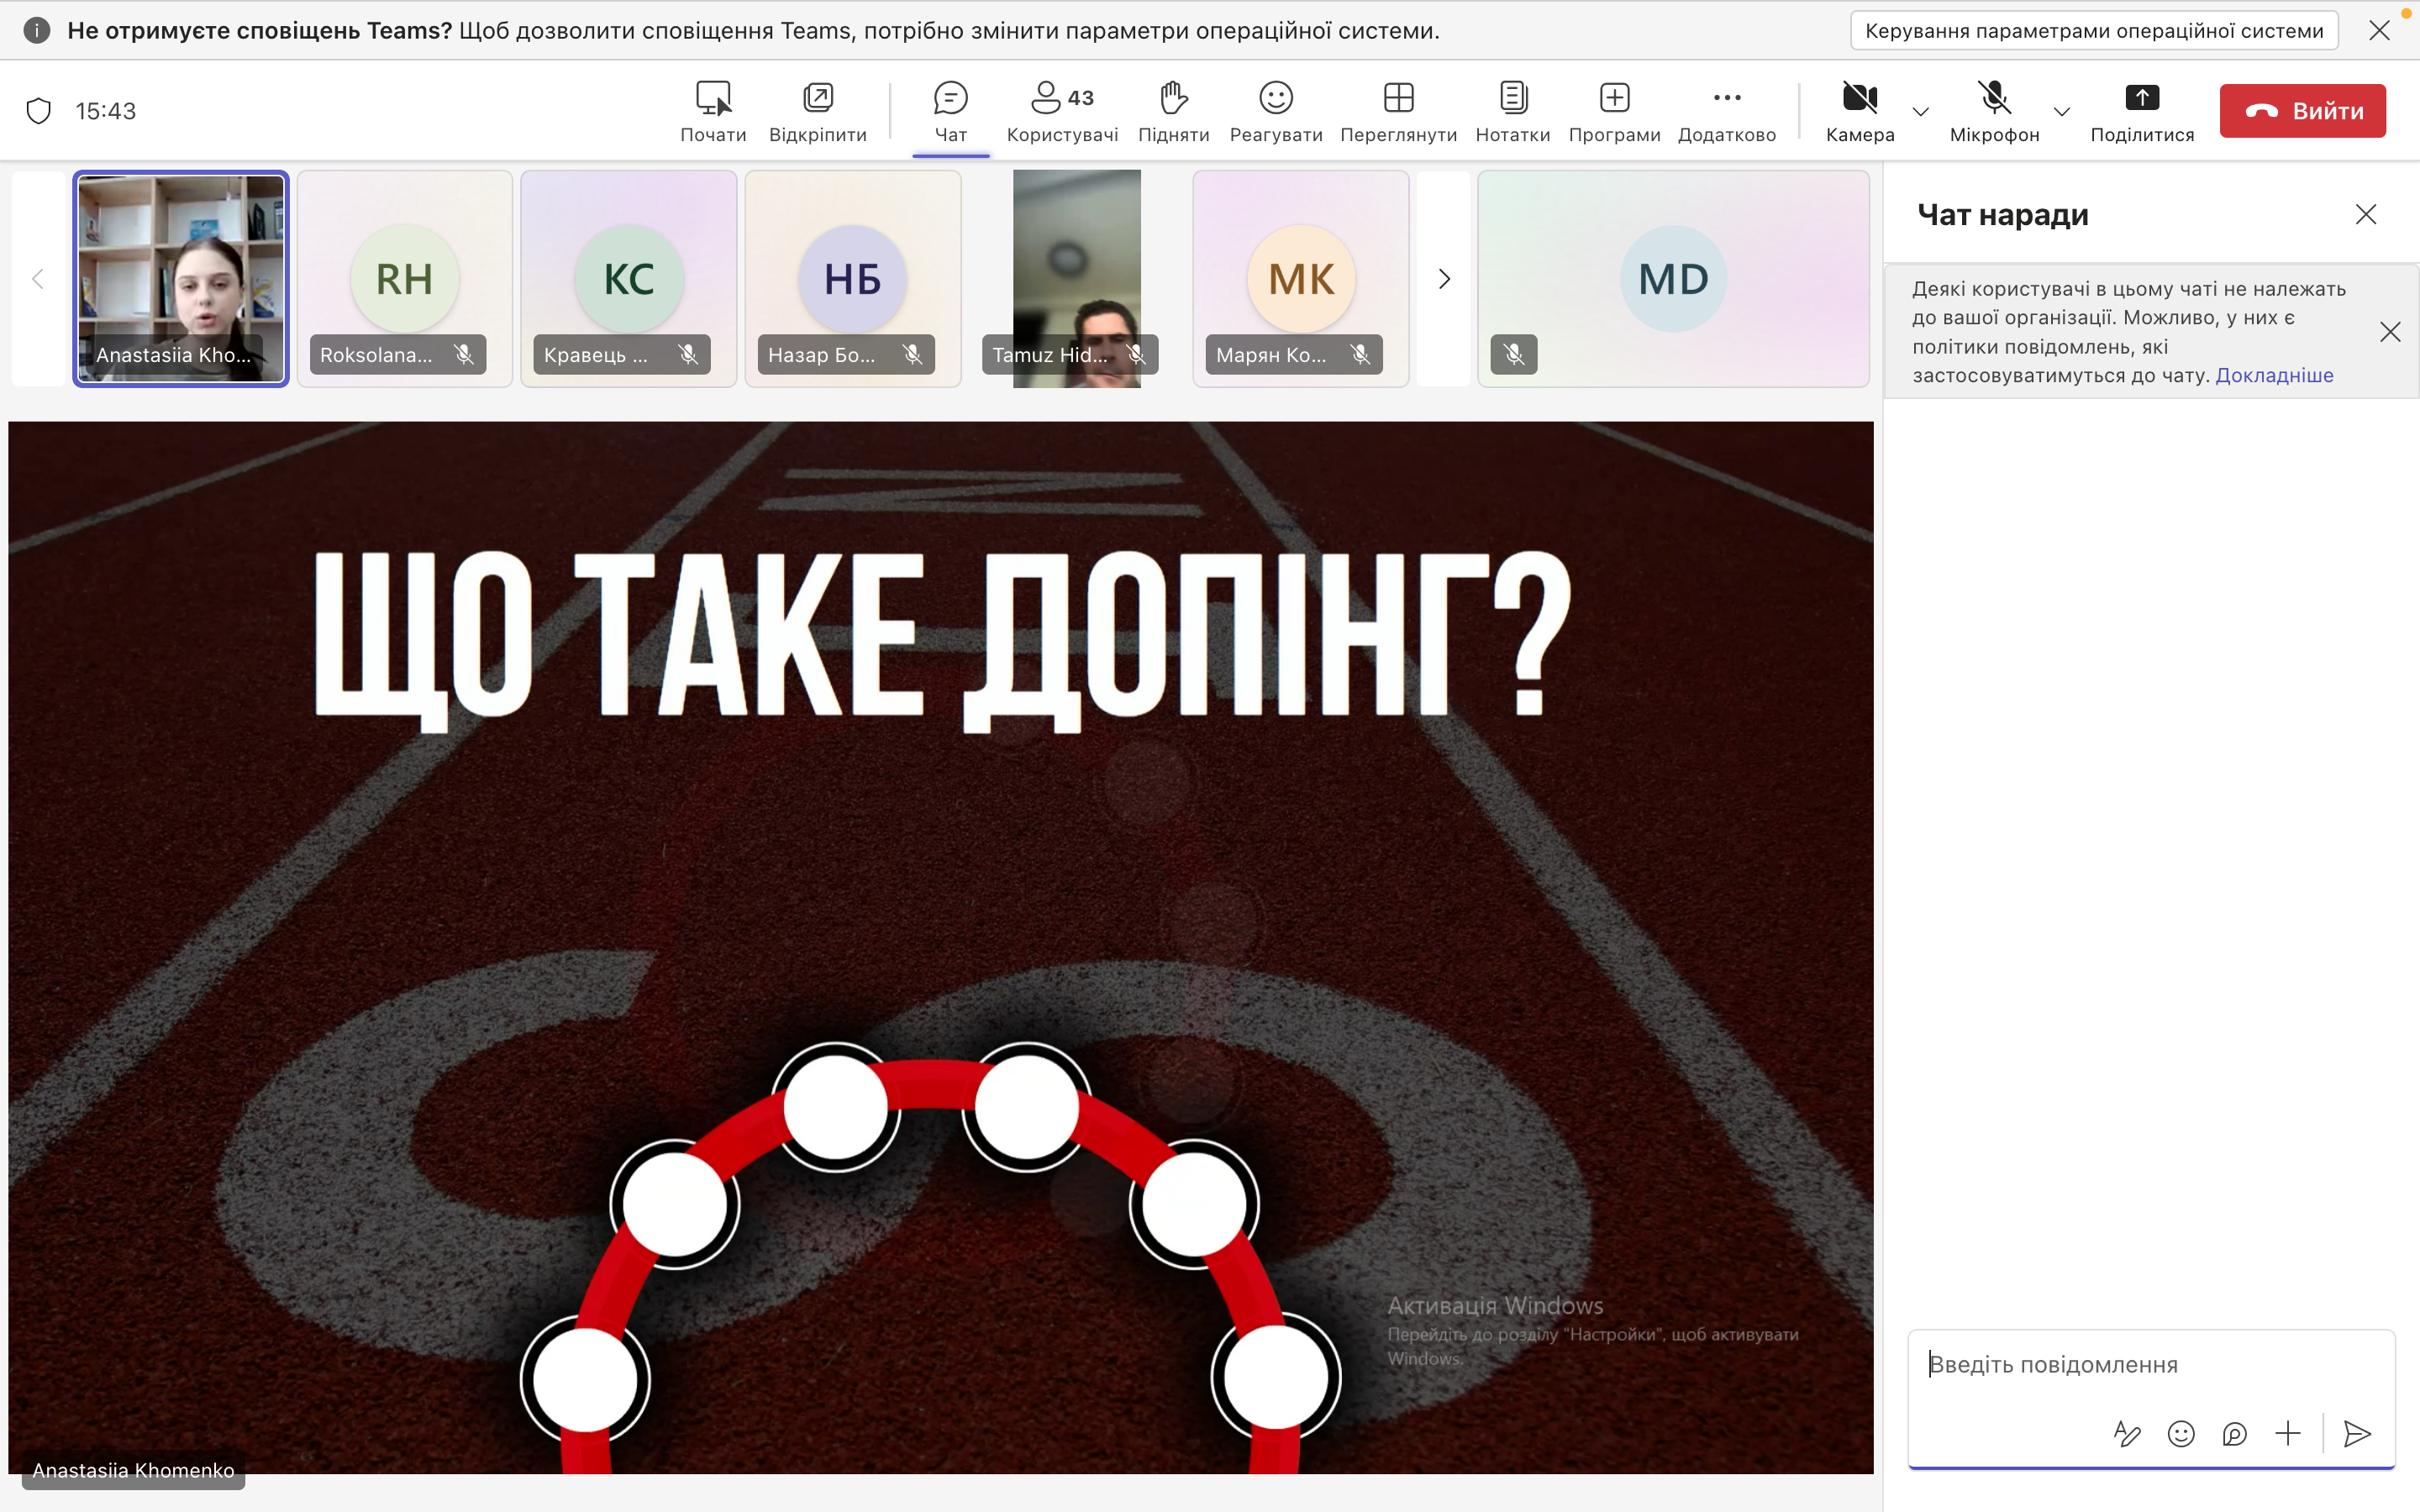2420x1512 pixels.
Task: Select Roksolana participant tile RH
Action: (x=405, y=278)
